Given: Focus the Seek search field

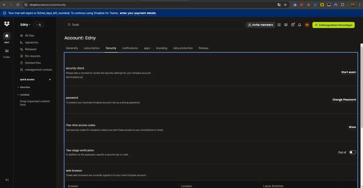Looking at the screenshot, I should click(x=154, y=25).
